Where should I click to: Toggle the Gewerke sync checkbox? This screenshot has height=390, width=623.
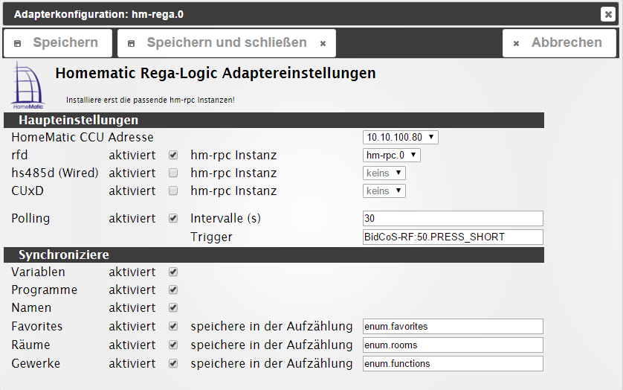tap(172, 363)
